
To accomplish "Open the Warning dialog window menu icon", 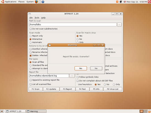I will pos(50,45).
